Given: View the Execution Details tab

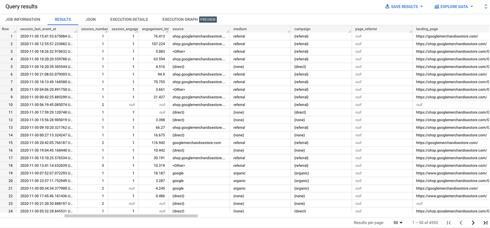Looking at the screenshot, I should pyautogui.click(x=129, y=19).
